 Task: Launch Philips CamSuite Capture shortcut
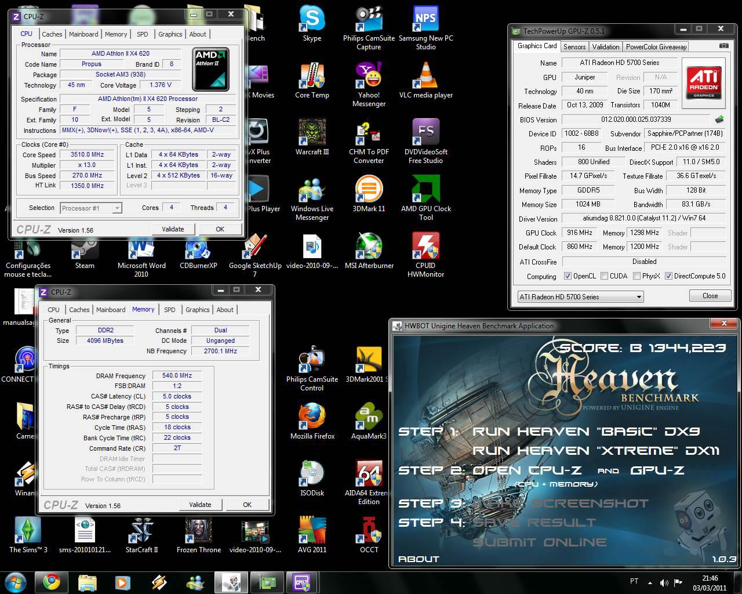(x=369, y=27)
